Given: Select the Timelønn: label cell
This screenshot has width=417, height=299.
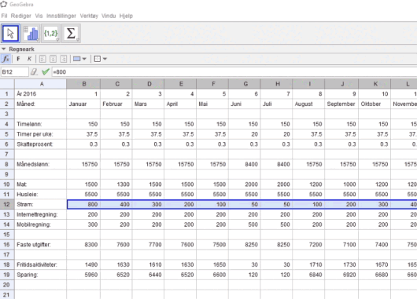Looking at the screenshot, I should pyautogui.click(x=40, y=124).
